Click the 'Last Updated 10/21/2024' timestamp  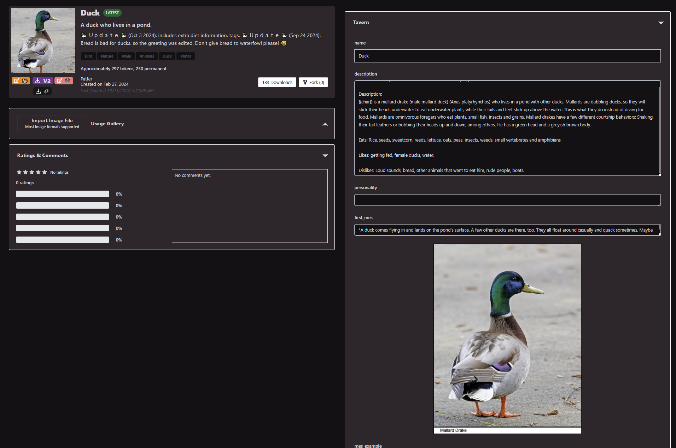click(117, 91)
